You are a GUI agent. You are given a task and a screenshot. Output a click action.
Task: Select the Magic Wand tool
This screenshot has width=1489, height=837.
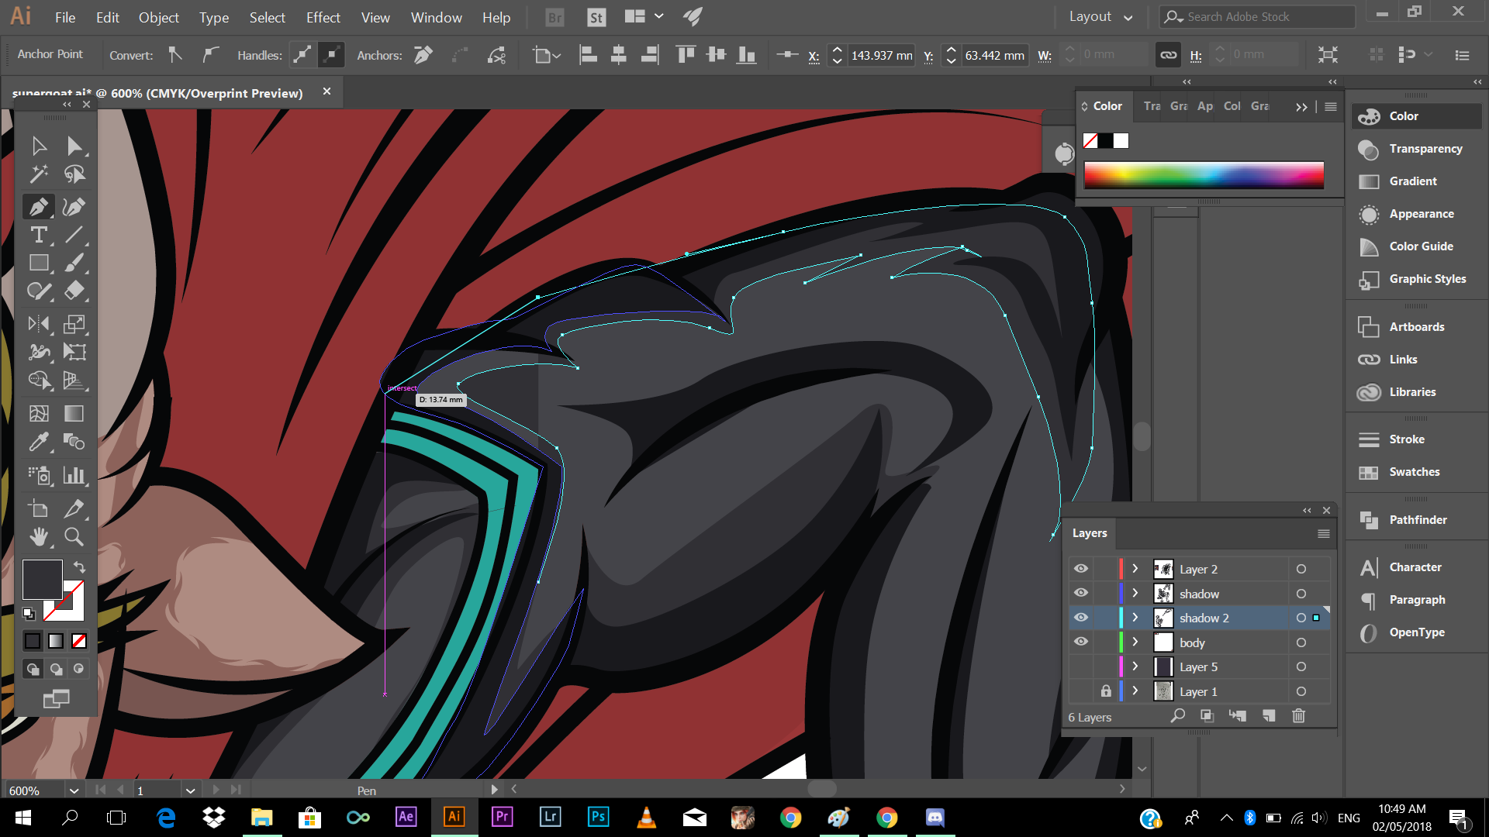39,174
